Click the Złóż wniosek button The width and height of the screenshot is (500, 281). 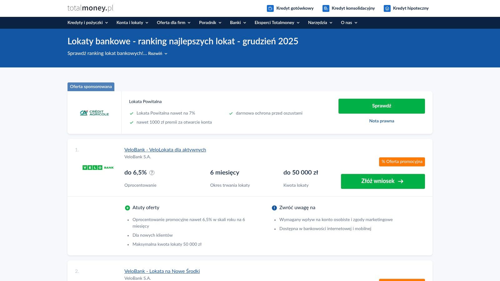click(x=383, y=181)
